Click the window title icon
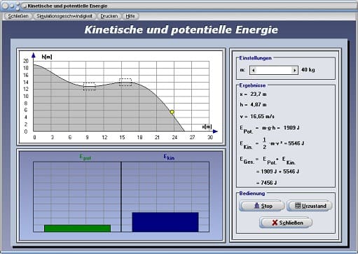Screen dimensions: 358x254 point(25,6)
